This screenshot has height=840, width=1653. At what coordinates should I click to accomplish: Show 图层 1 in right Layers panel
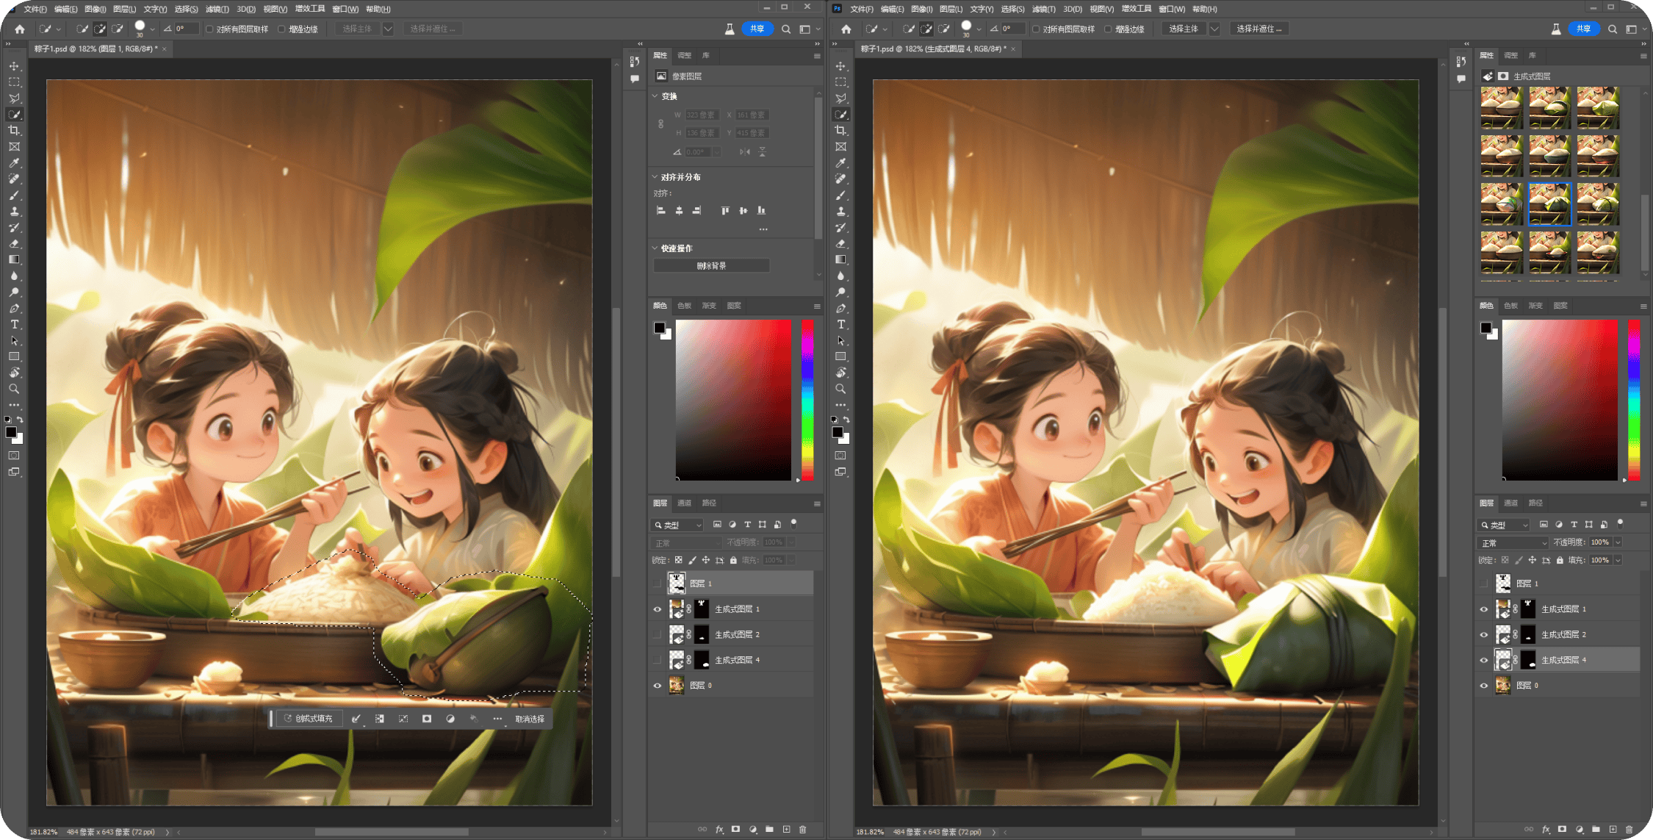click(x=1483, y=584)
